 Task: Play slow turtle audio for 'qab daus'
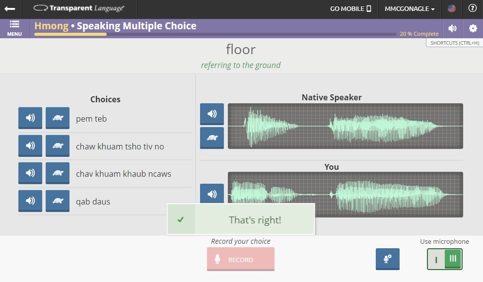pos(58,201)
